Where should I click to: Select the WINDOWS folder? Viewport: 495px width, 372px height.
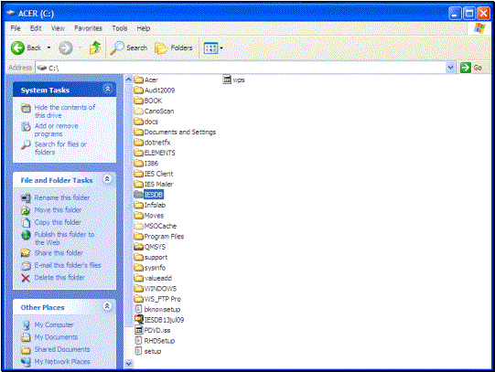coord(155,288)
